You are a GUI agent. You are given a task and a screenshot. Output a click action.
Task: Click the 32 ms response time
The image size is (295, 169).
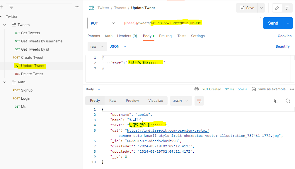click(230, 89)
